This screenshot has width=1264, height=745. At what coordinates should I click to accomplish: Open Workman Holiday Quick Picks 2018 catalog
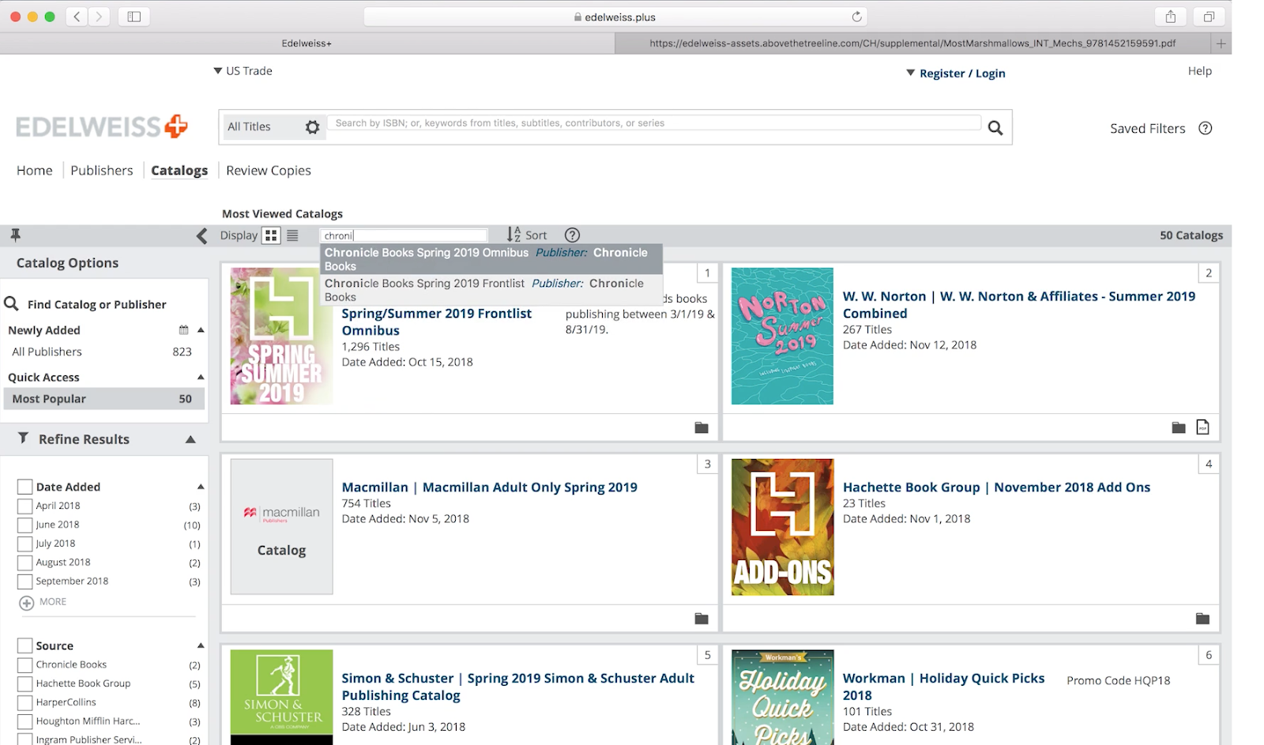click(x=943, y=687)
